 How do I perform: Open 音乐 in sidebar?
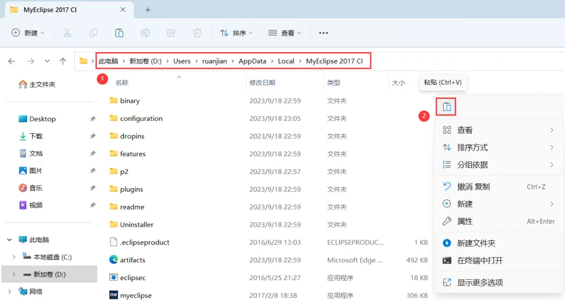pos(31,188)
